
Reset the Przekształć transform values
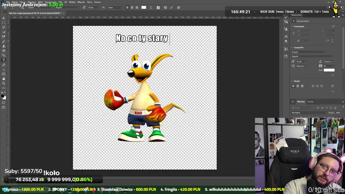pos(333,26)
